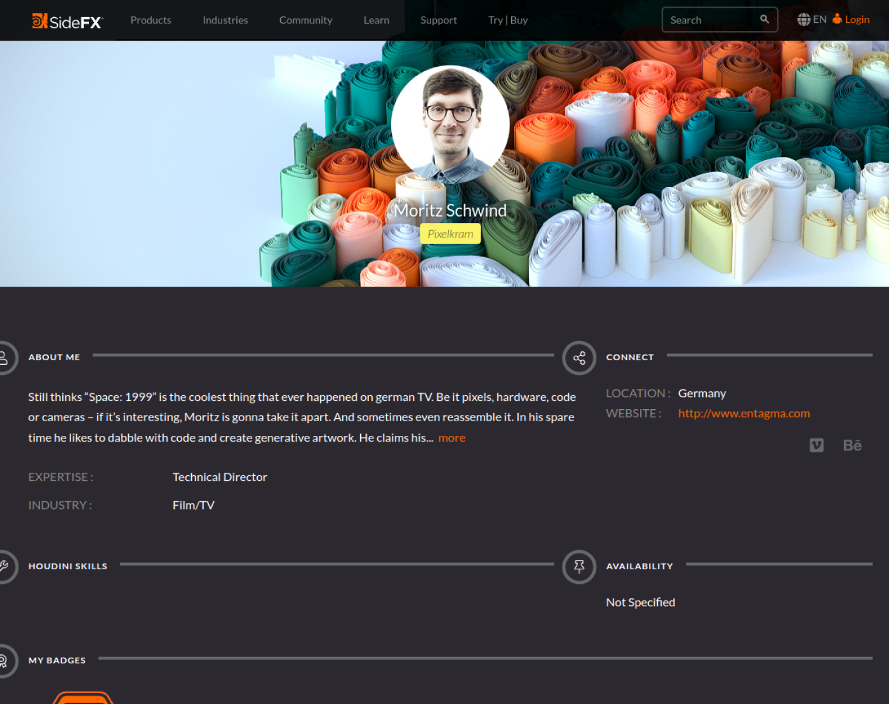Click the Connect share icon
889x704 pixels.
[x=579, y=358]
